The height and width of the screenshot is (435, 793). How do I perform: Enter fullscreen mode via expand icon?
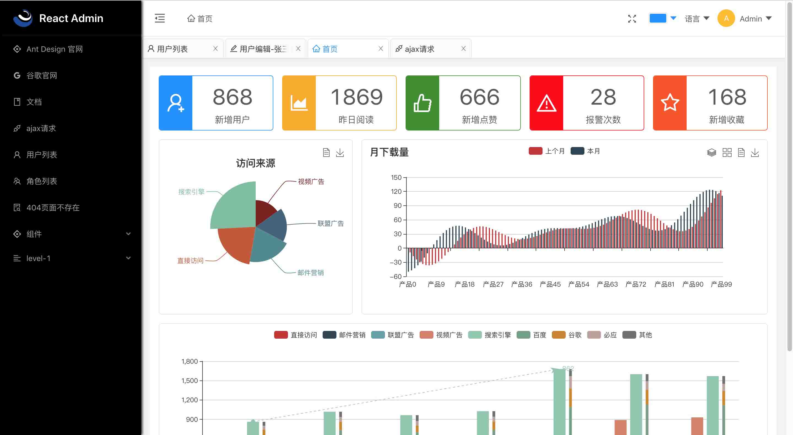coord(632,19)
